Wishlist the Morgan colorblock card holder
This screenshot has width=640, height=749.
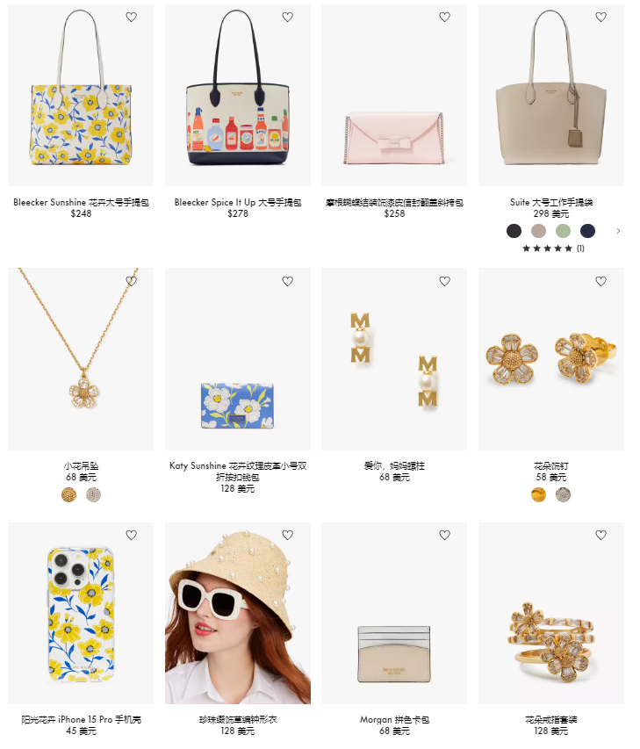point(444,535)
